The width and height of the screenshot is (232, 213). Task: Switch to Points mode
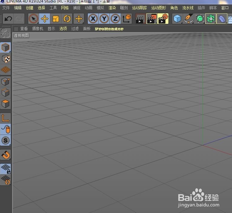coord(6,82)
